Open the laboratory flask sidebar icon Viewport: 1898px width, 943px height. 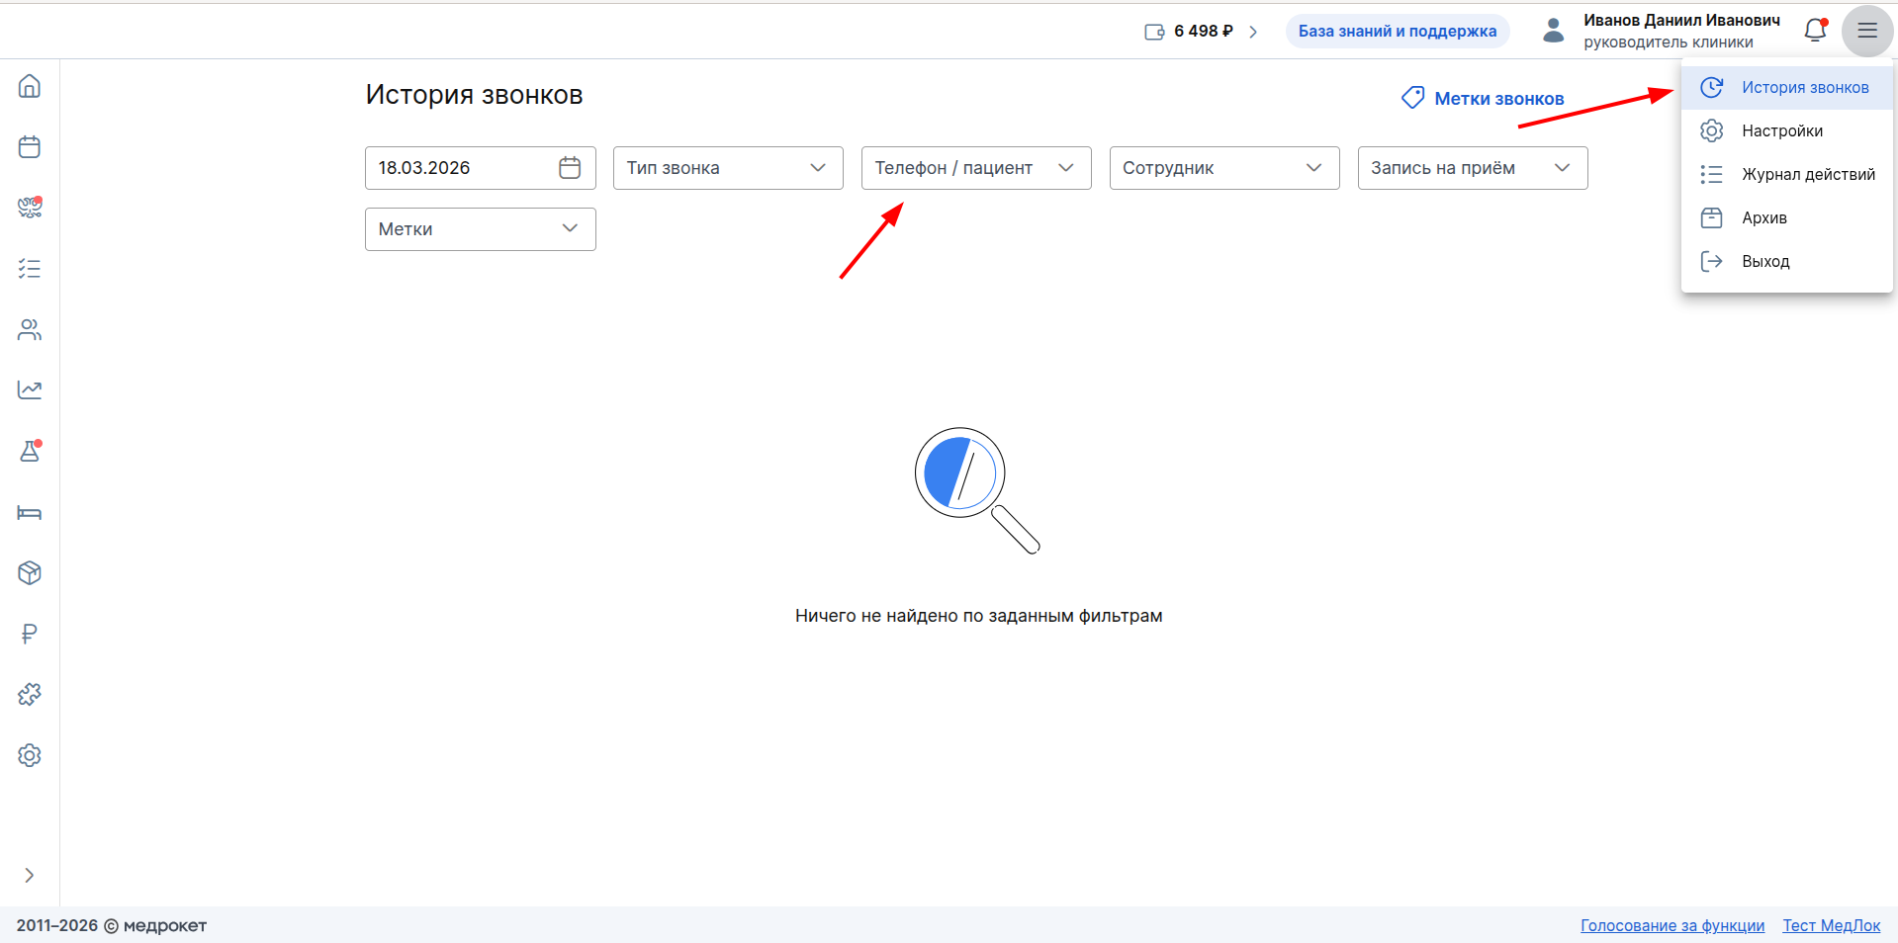pyautogui.click(x=30, y=452)
